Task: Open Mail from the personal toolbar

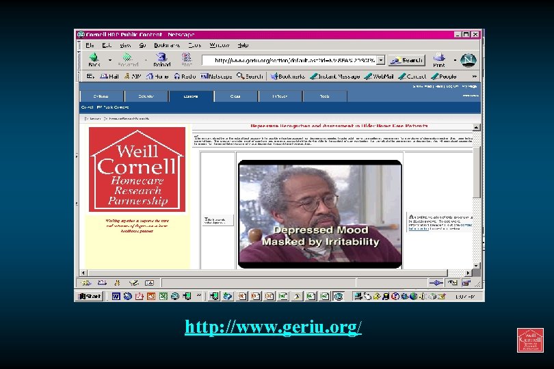Action: (x=109, y=77)
